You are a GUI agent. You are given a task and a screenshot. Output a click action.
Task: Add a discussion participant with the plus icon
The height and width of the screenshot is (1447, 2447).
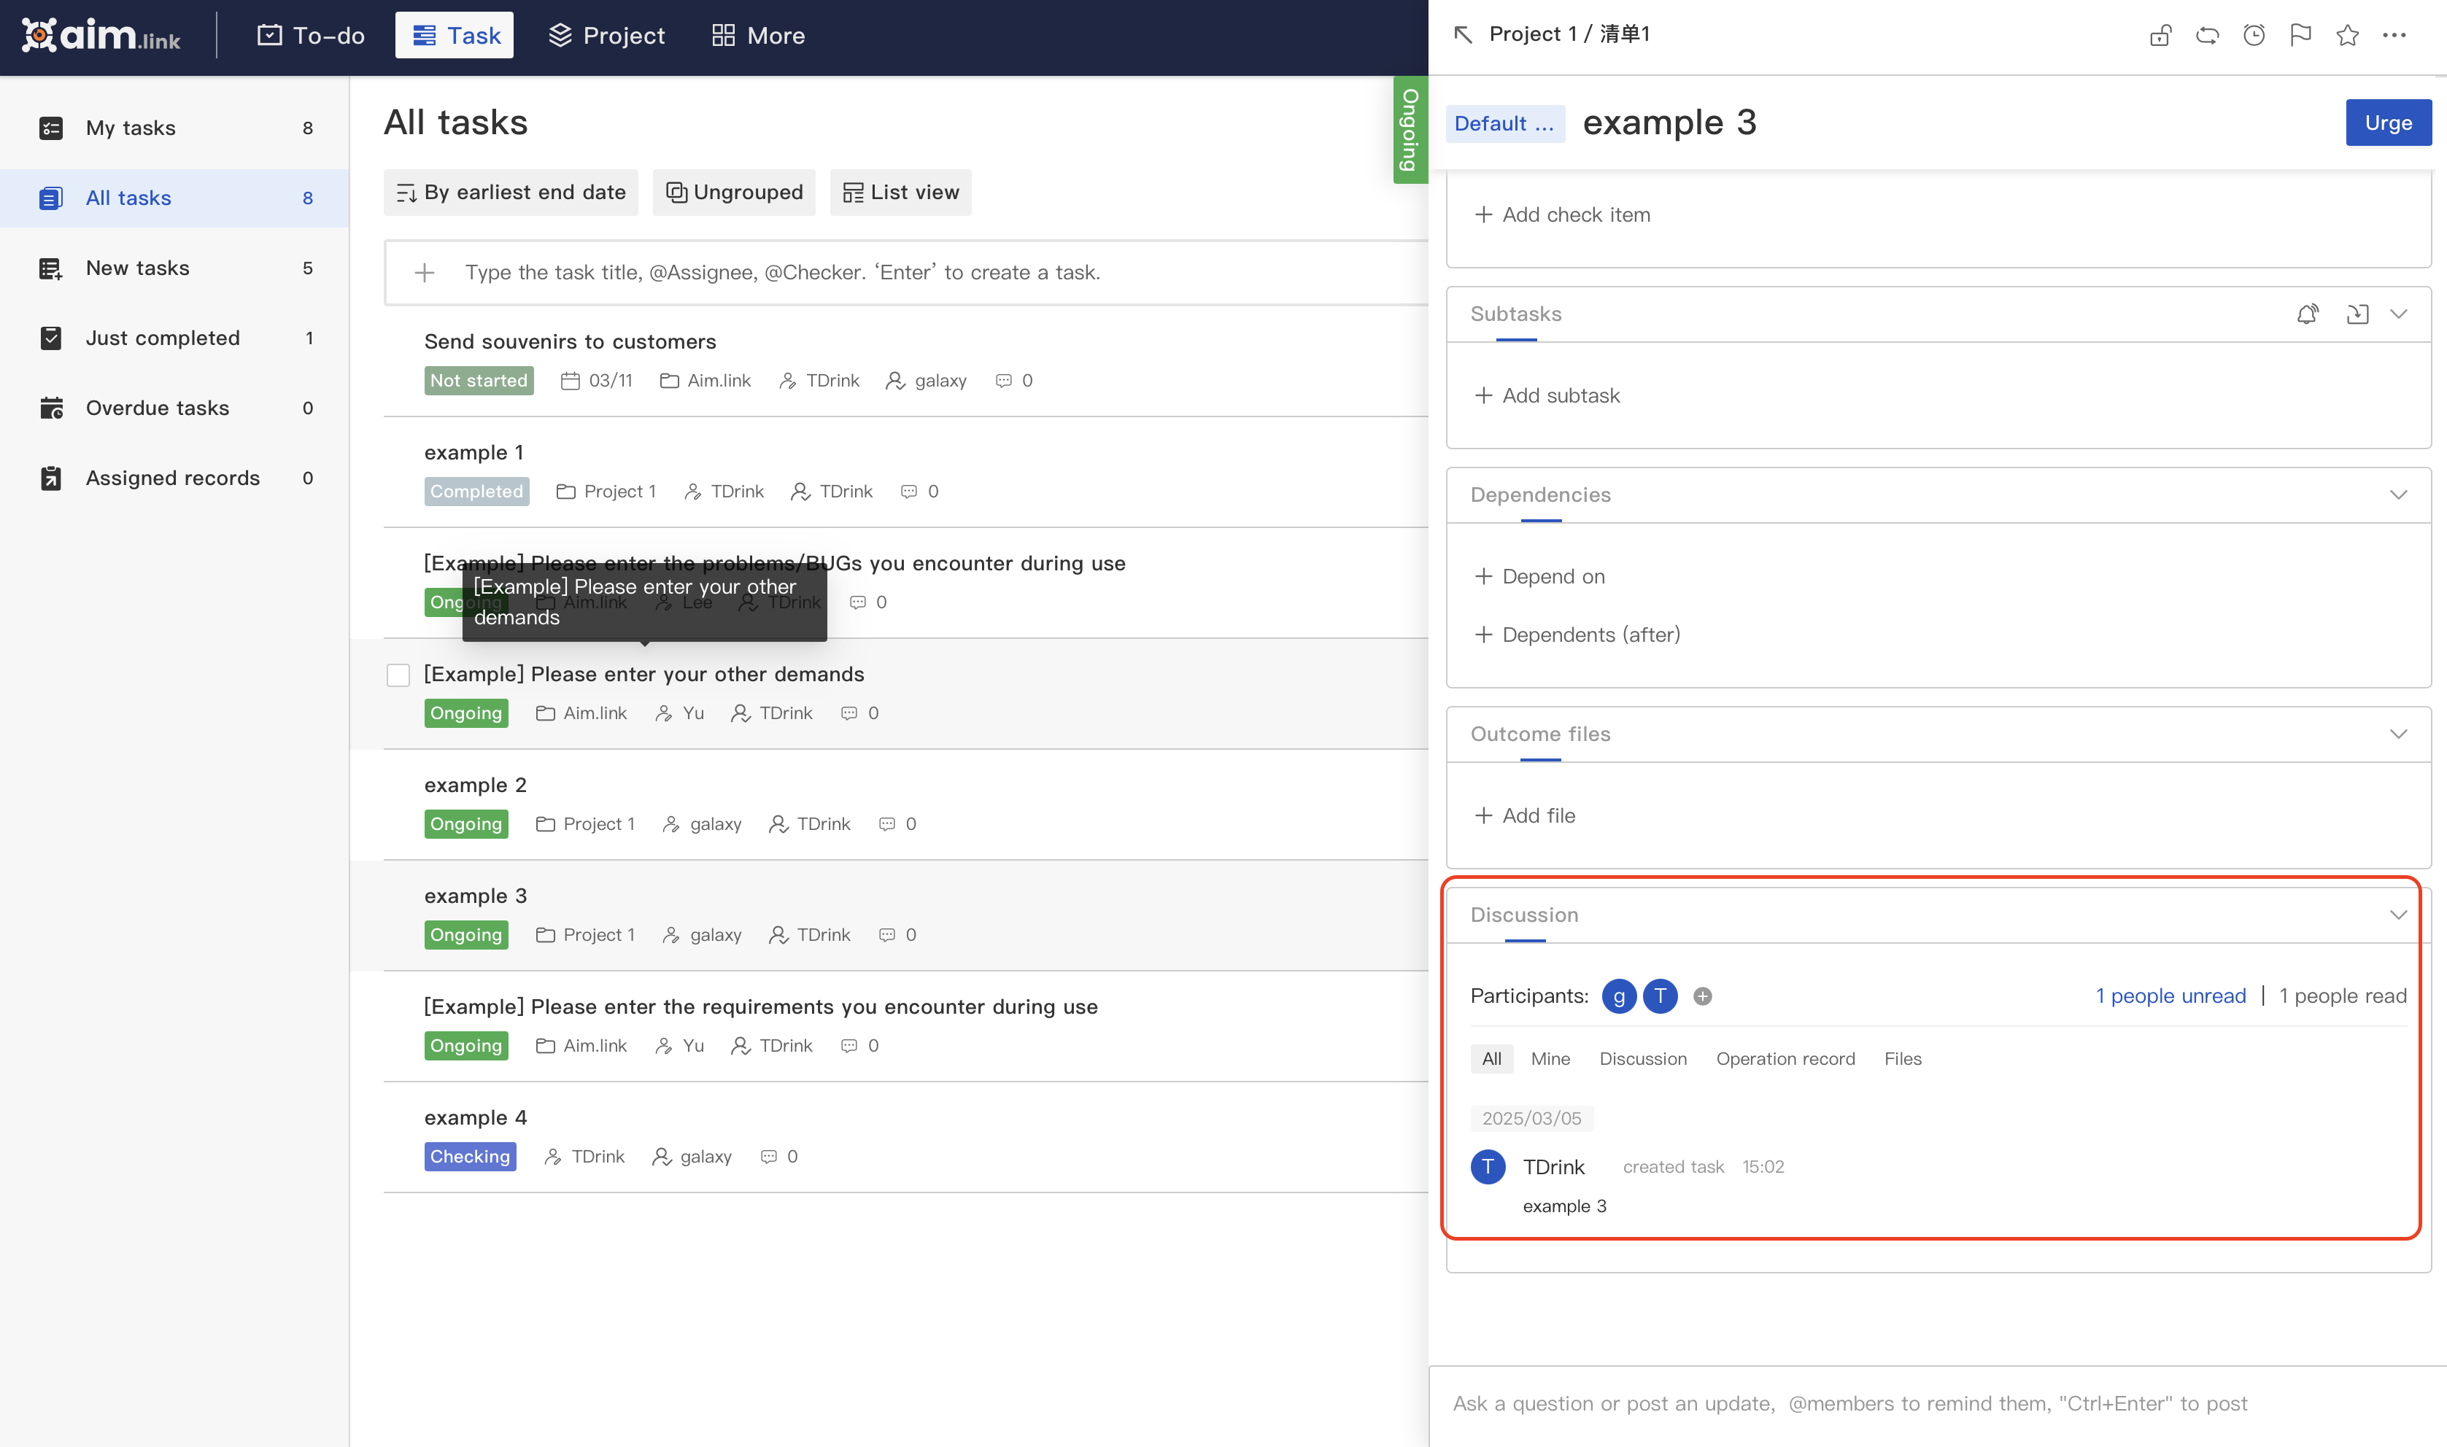point(1702,996)
